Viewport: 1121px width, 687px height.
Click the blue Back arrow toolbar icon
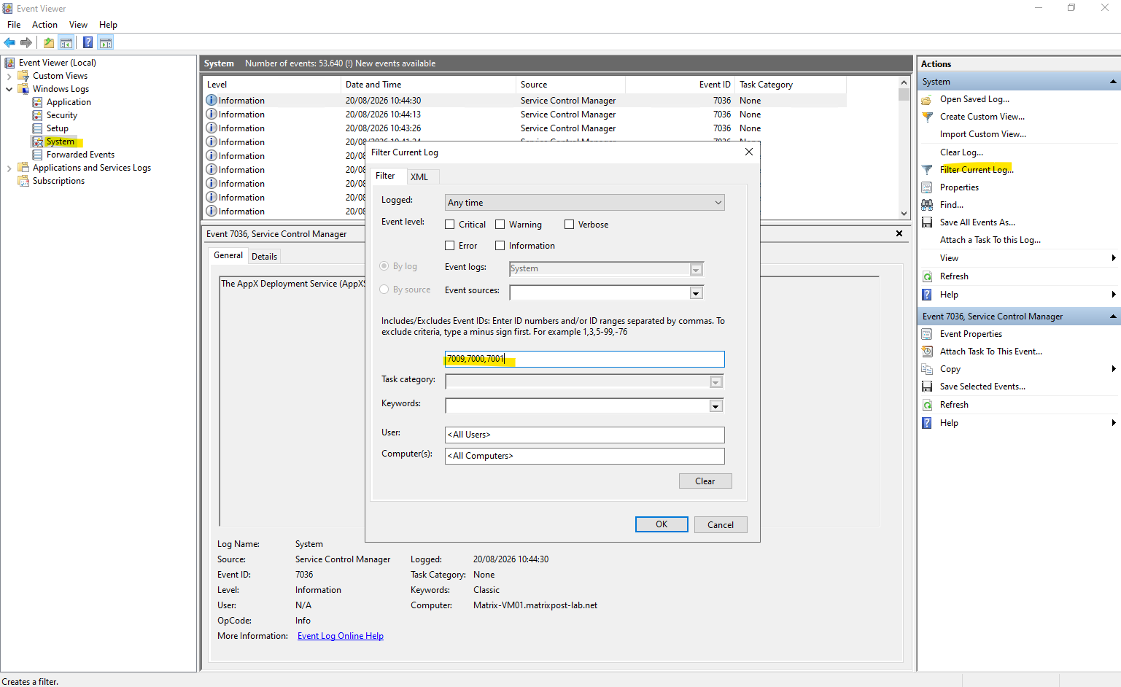coord(9,42)
